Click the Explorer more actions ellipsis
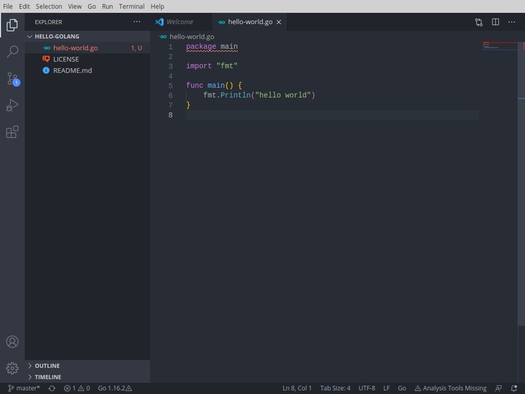The width and height of the screenshot is (525, 394). [x=137, y=22]
